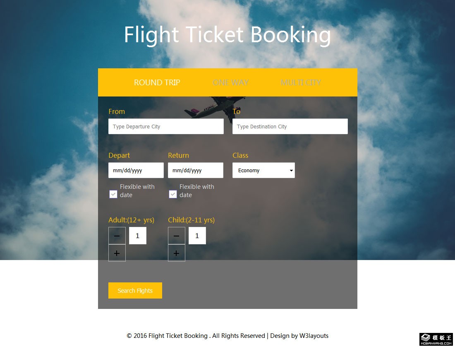Select the Multi City tab
This screenshot has width=455, height=347.
301,82
